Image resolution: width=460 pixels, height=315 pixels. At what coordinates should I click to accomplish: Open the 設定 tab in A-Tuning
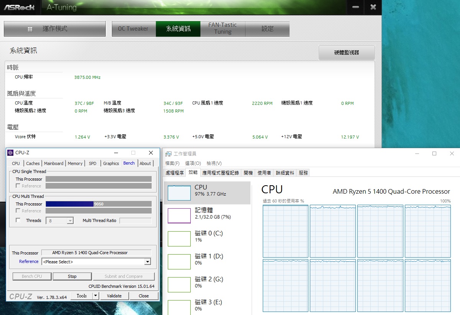pyautogui.click(x=267, y=29)
